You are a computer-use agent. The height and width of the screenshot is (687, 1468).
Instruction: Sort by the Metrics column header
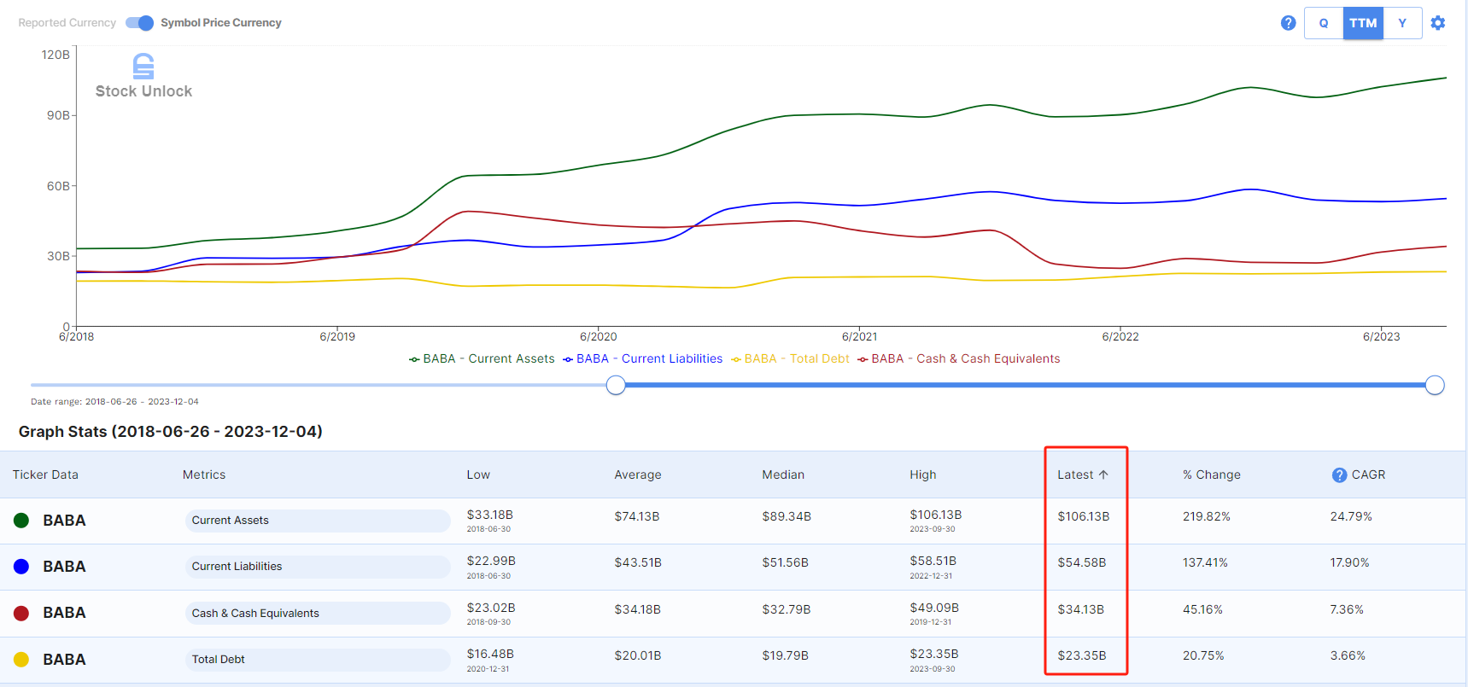(204, 475)
